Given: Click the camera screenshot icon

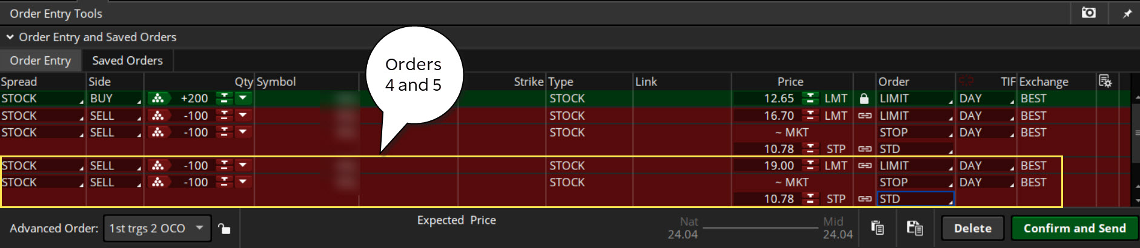Looking at the screenshot, I should tap(1089, 13).
